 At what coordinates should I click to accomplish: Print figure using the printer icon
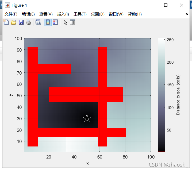pyautogui.click(x=29, y=22)
